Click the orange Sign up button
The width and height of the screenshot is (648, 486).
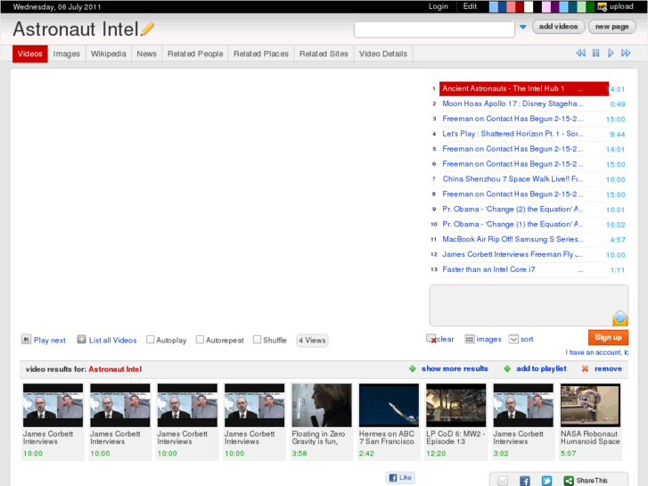point(608,337)
